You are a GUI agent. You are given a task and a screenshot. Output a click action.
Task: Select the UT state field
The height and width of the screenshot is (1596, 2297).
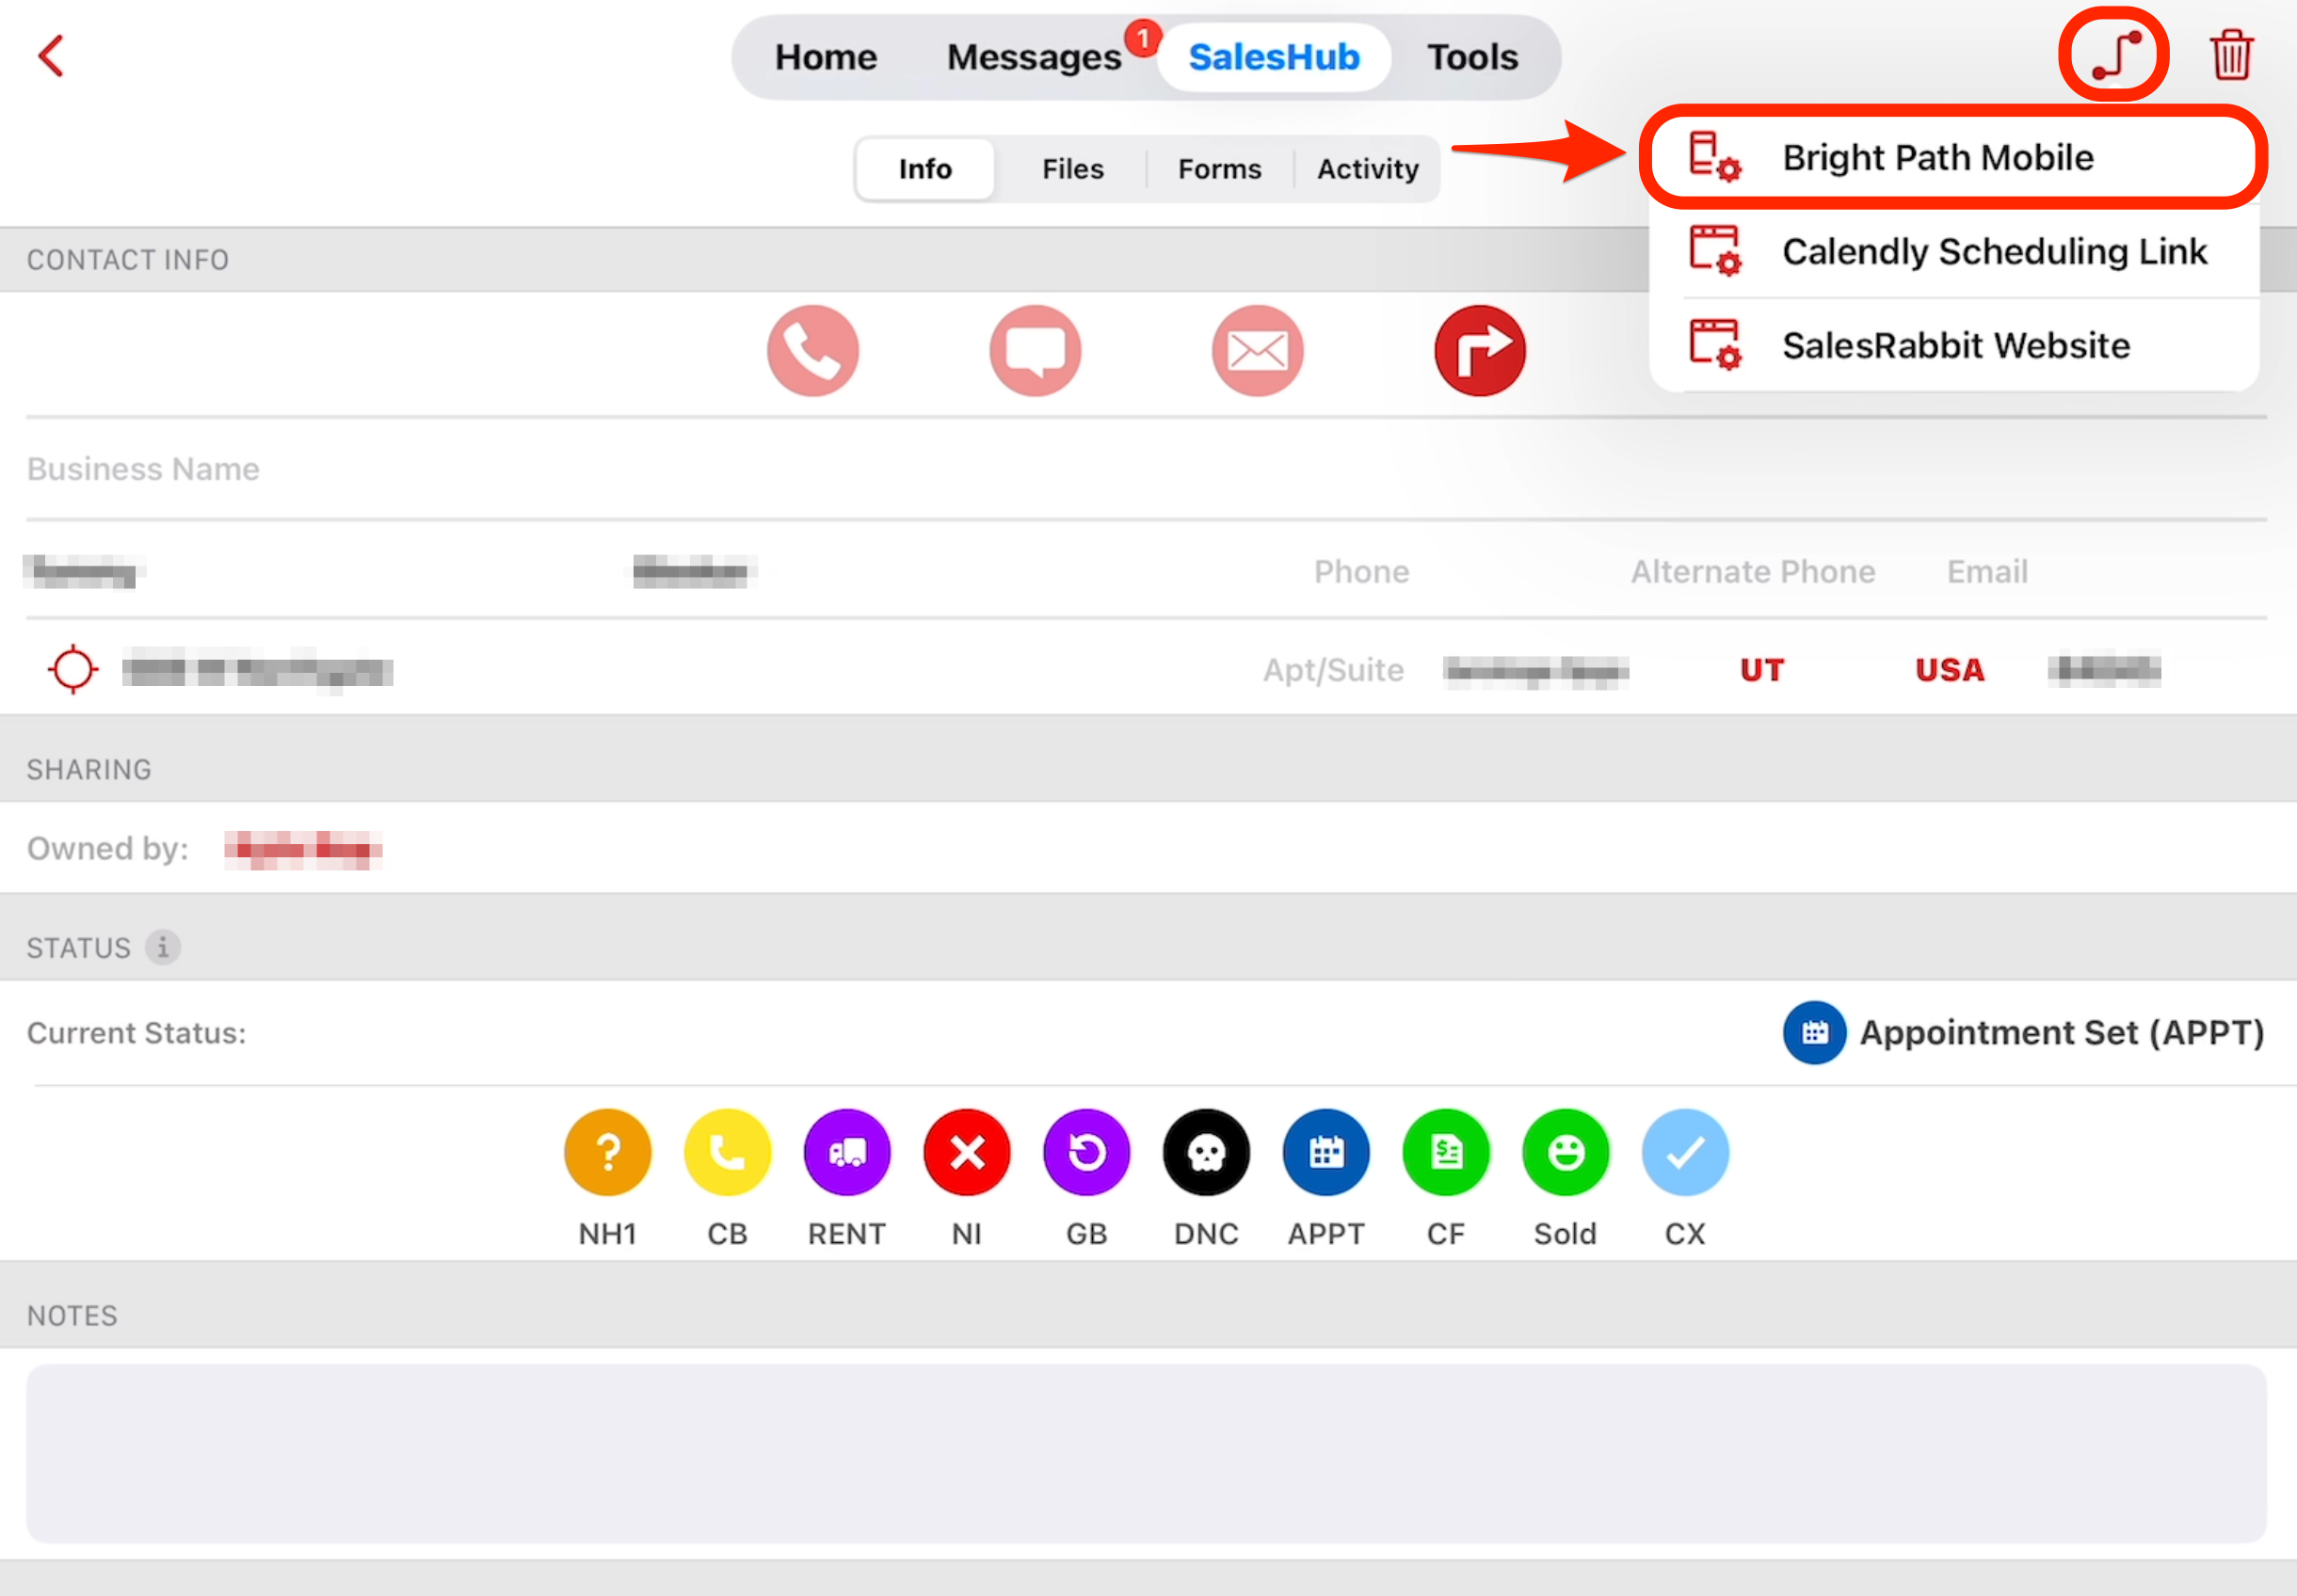[1760, 670]
